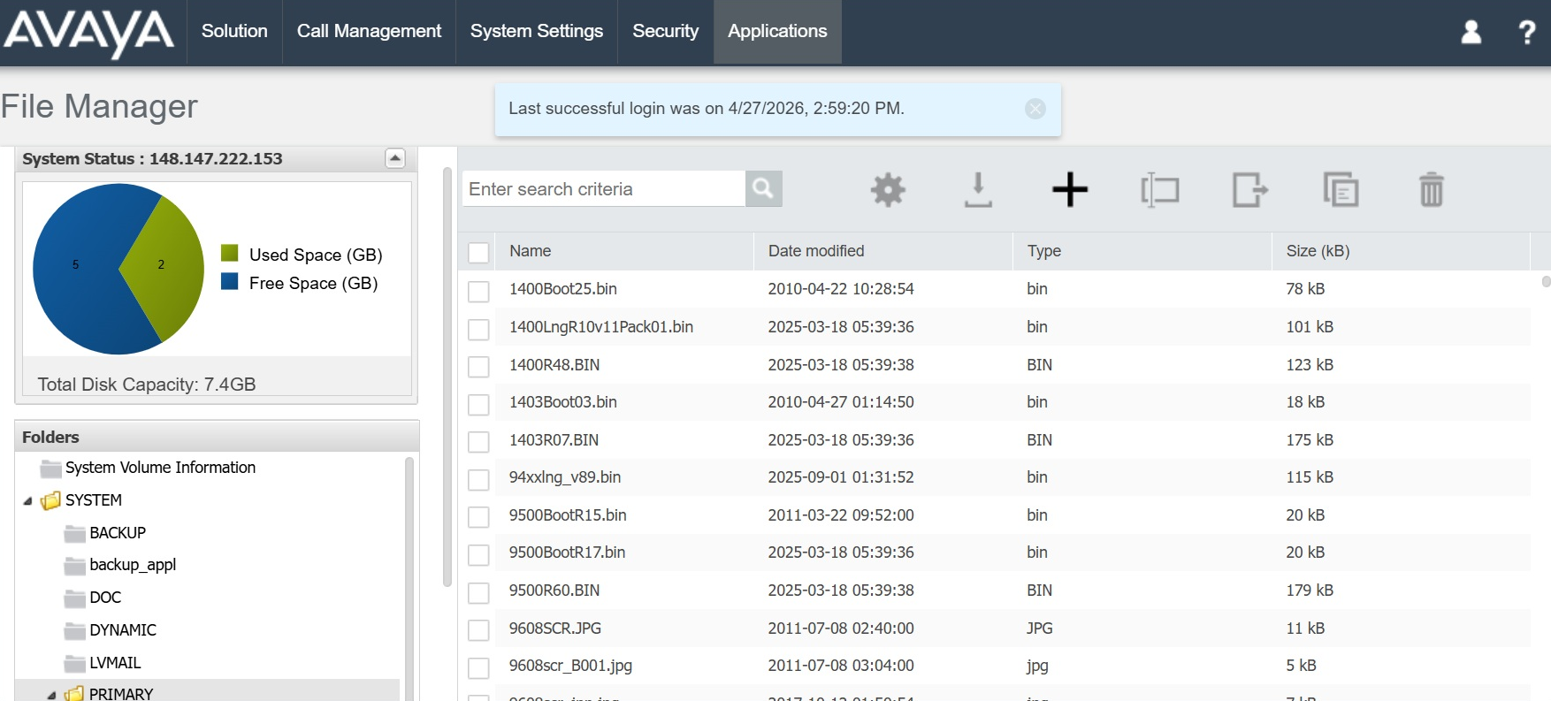Check the box for 1403R07.BIN
The height and width of the screenshot is (701, 1551).
[478, 441]
